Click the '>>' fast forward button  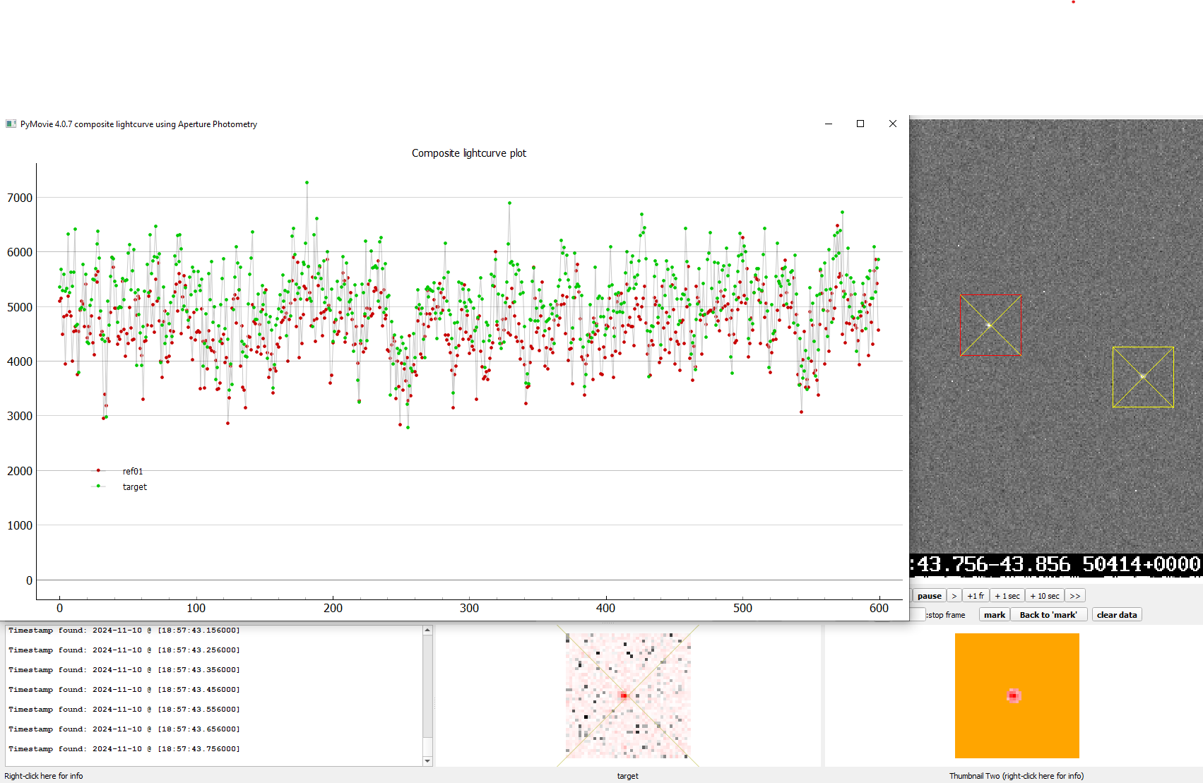tap(1075, 596)
